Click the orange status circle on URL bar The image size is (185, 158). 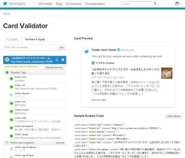coord(7,60)
